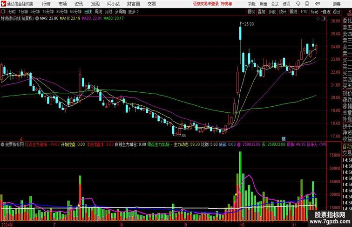Switch to 30分钟 chart period
Image resolution: width=352 pixels, height=227 pixels.
[x=62, y=12]
